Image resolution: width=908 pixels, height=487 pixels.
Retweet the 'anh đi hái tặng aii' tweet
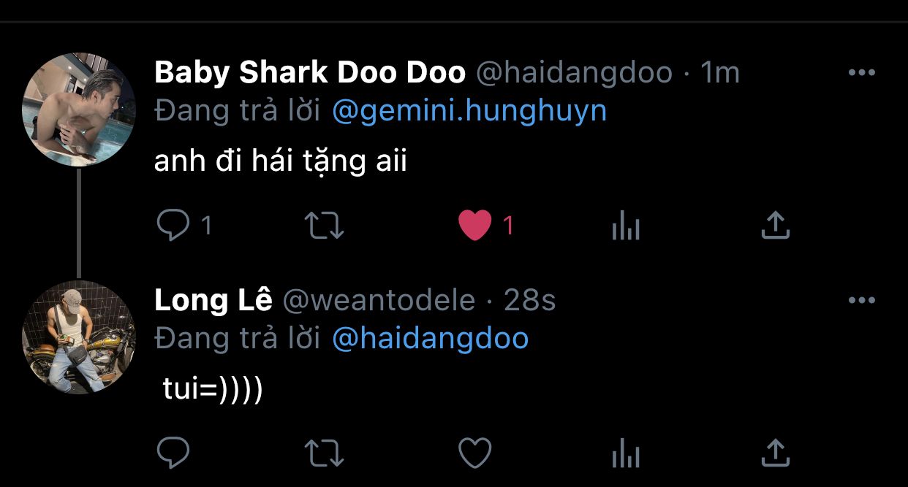[x=324, y=226]
